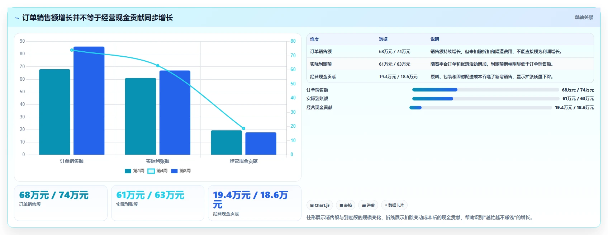Toggle the 第4周 legend item
This screenshot has height=235, width=608.
point(158,171)
